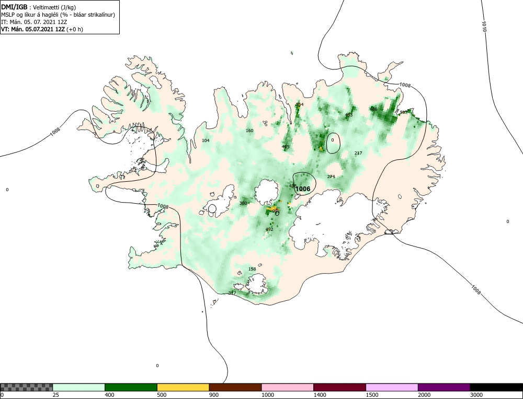
Task: Click the 1008 label on the northeast isobar
Action: pyautogui.click(x=405, y=85)
